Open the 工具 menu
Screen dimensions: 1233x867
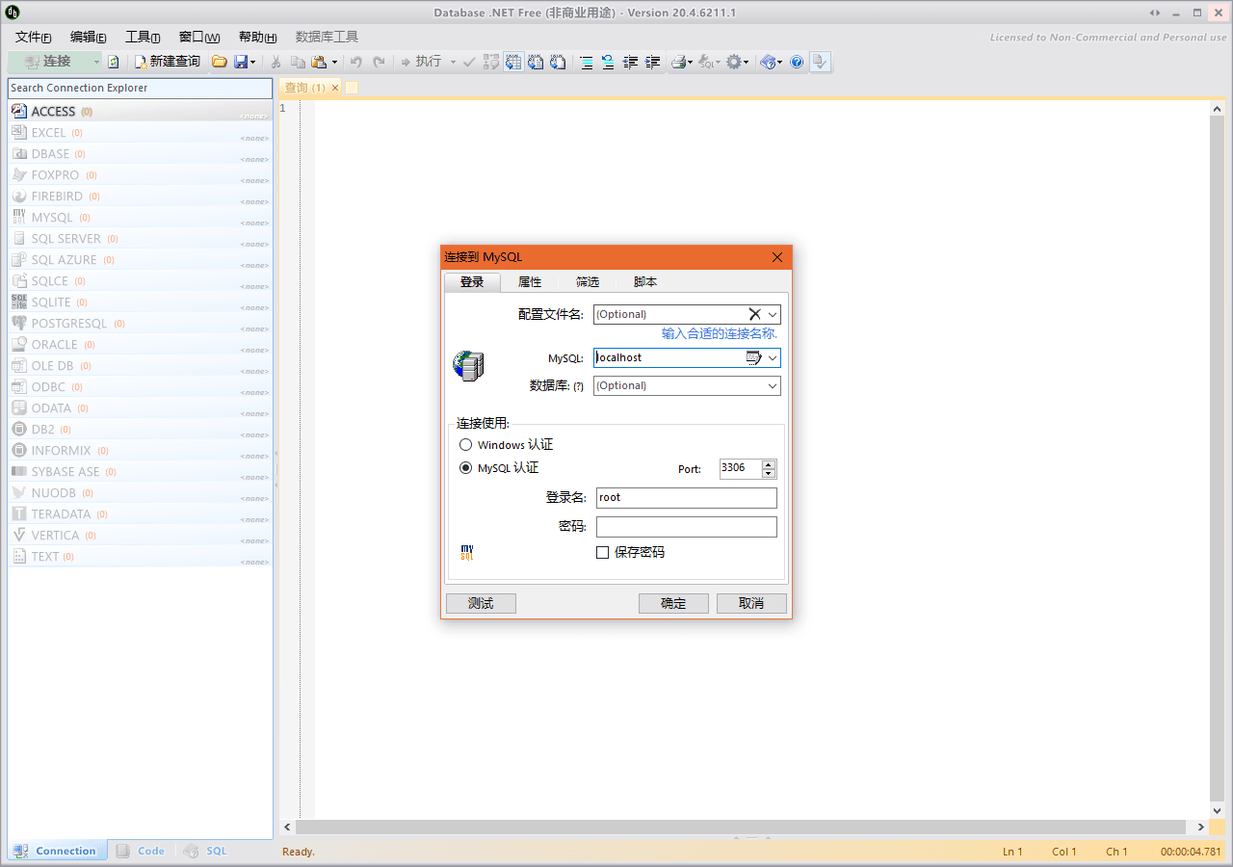[x=143, y=37]
